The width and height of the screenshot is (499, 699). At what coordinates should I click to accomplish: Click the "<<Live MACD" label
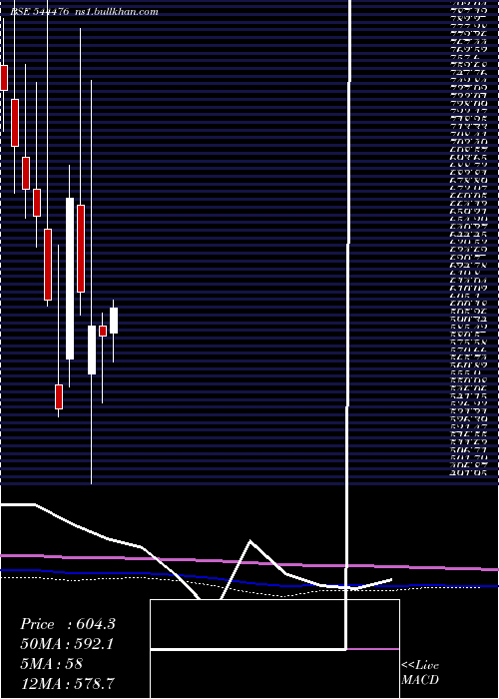[420, 672]
